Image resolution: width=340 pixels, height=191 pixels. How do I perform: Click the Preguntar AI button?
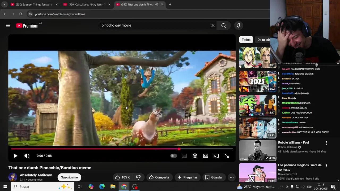tap(187, 177)
